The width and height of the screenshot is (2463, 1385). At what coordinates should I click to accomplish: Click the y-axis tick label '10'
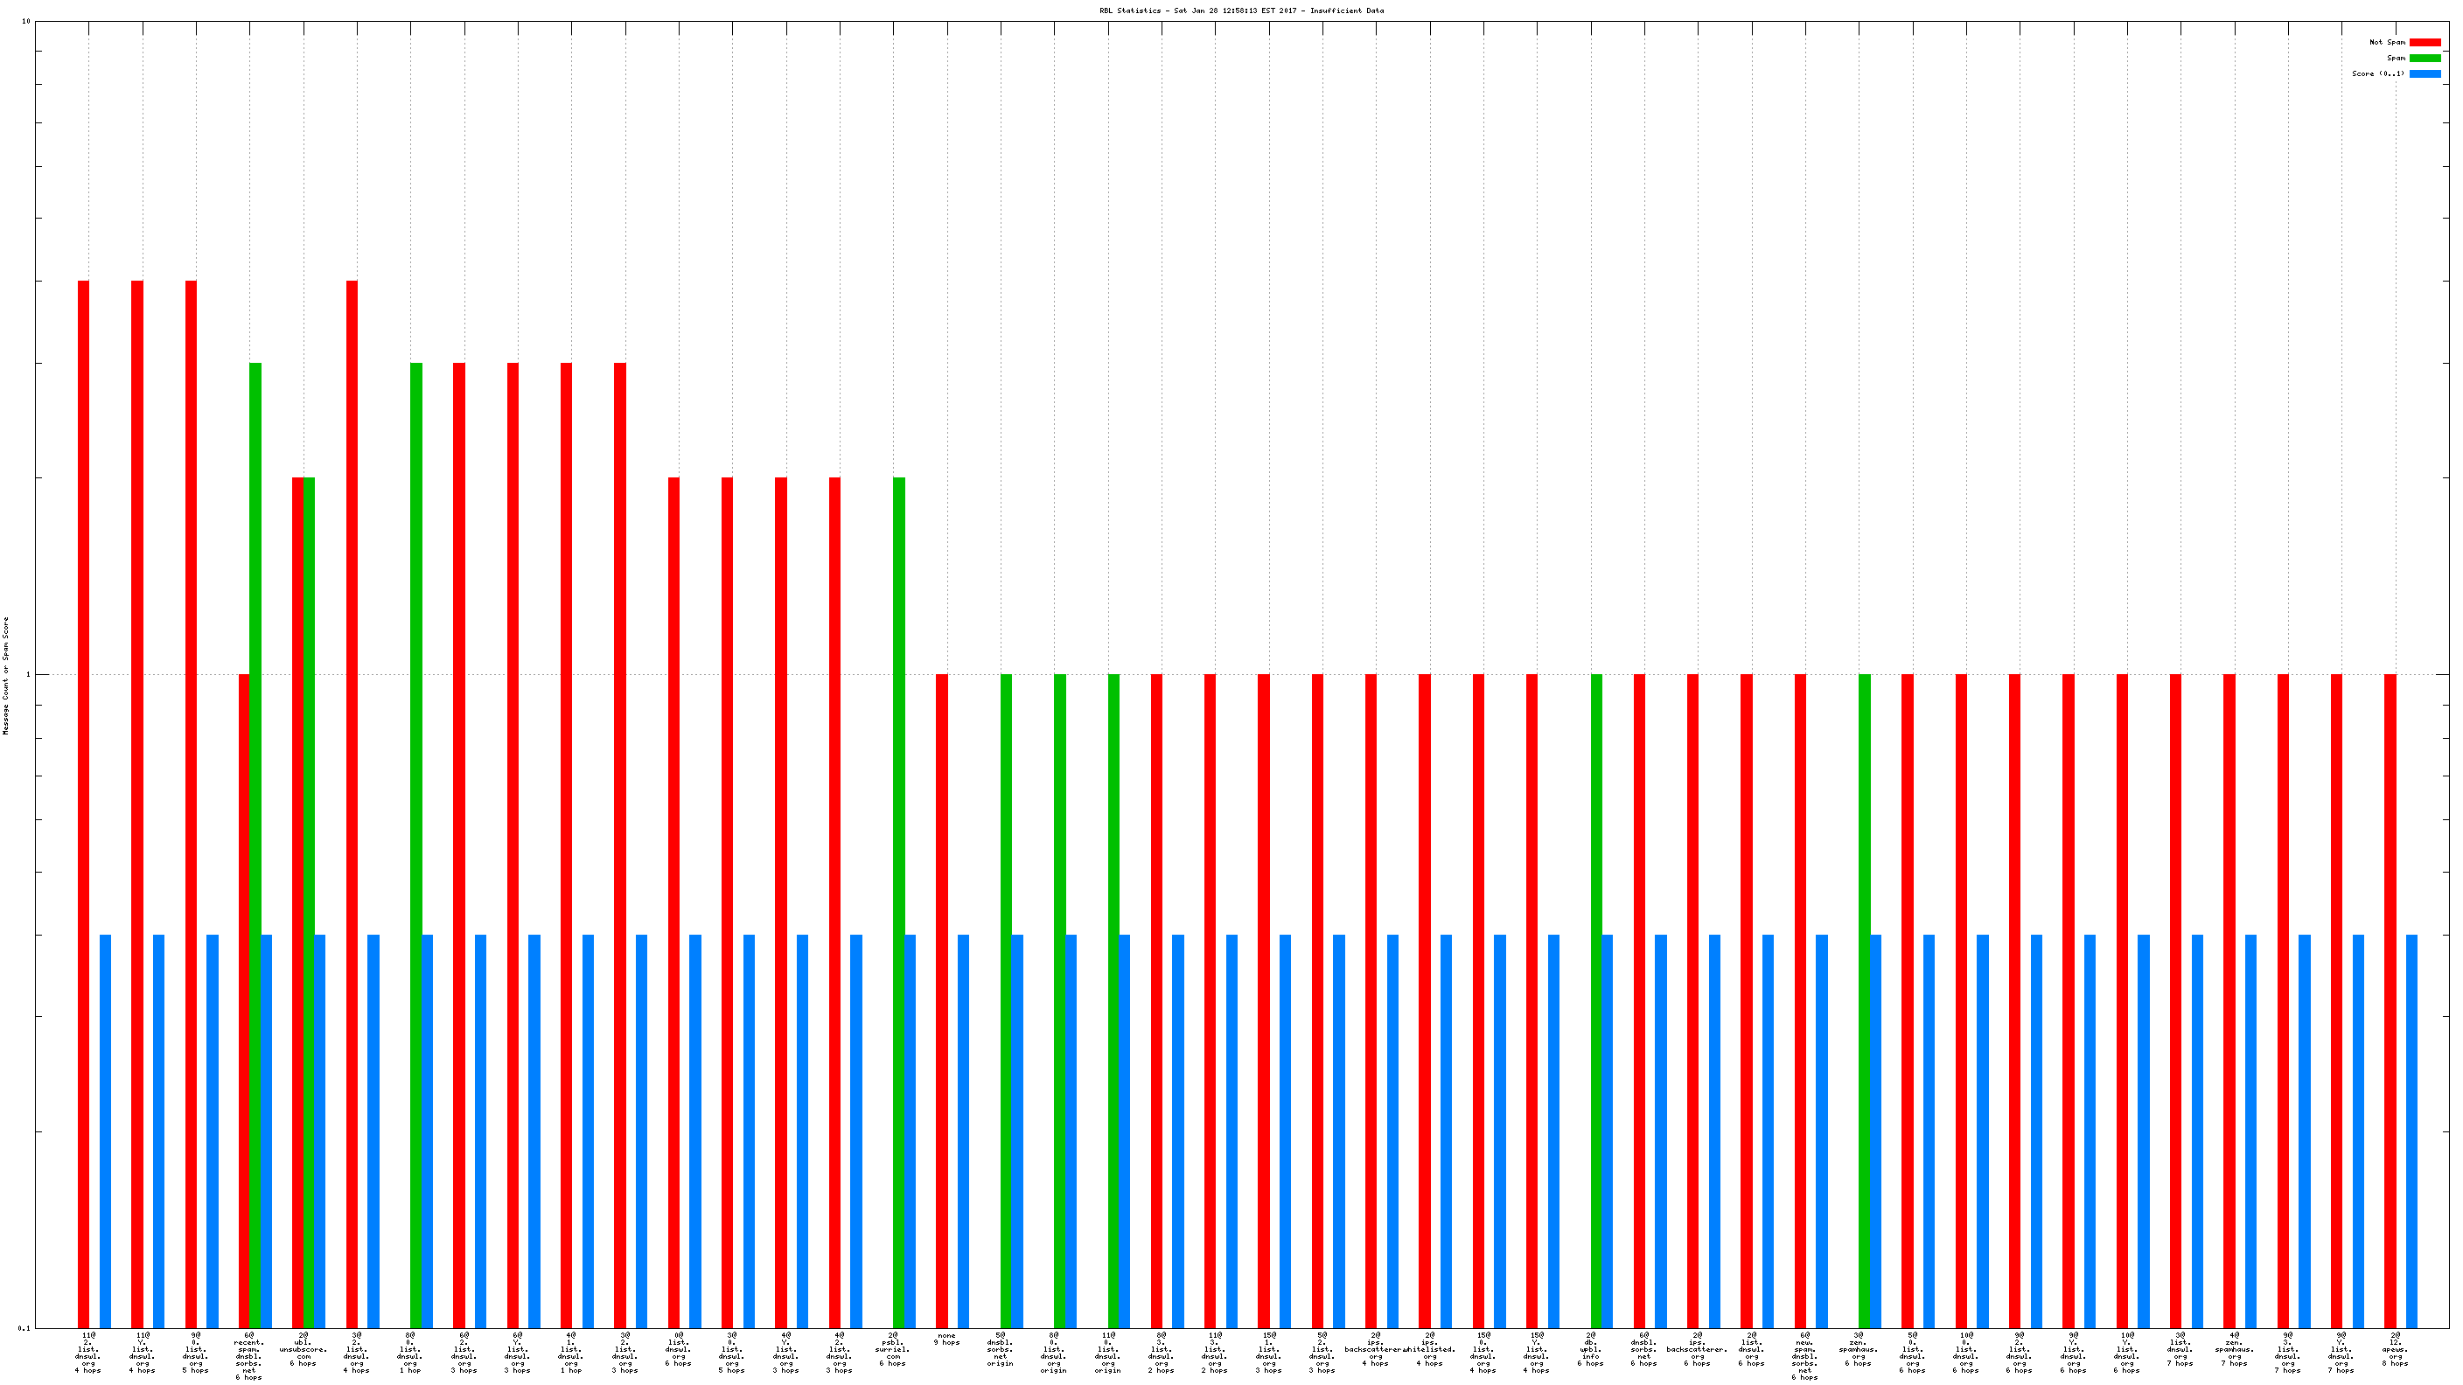coord(26,21)
